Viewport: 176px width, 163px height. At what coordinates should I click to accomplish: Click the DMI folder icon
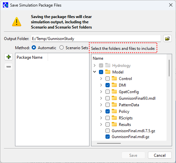click(114, 85)
